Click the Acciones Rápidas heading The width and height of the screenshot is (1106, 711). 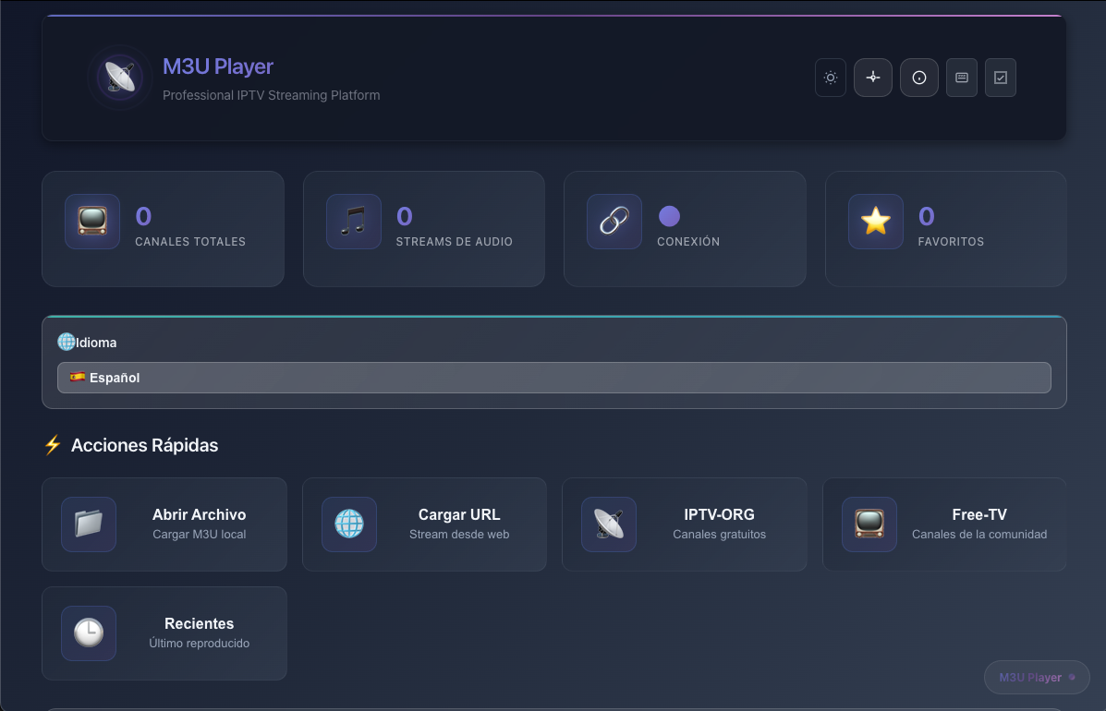pos(144,445)
